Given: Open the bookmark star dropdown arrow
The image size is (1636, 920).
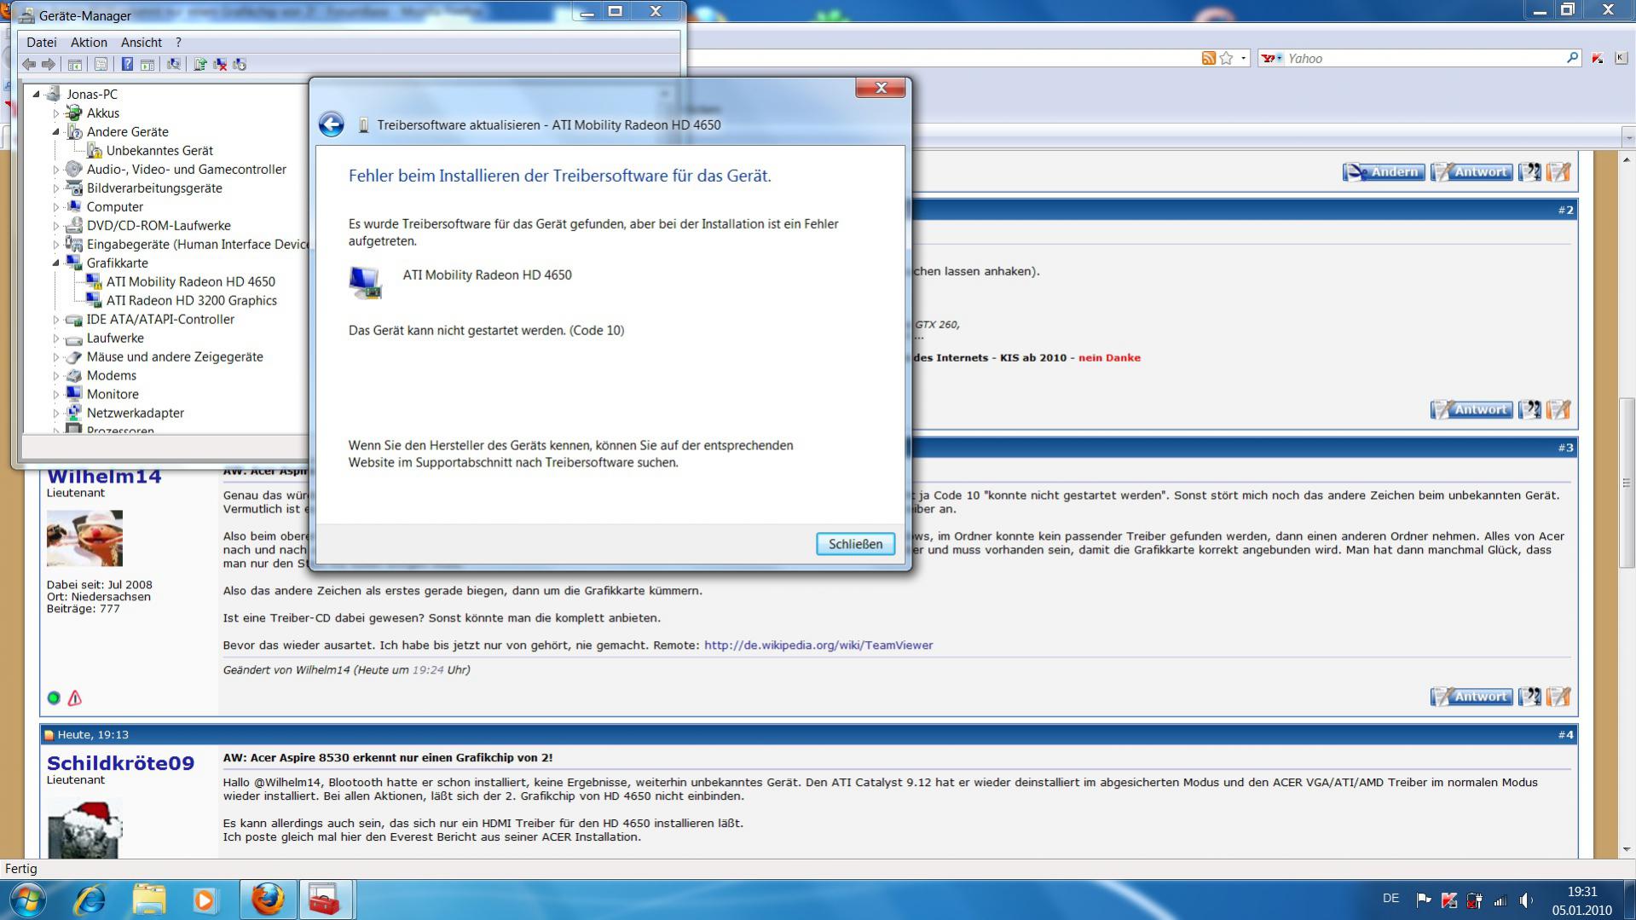Looking at the screenshot, I should coord(1244,58).
